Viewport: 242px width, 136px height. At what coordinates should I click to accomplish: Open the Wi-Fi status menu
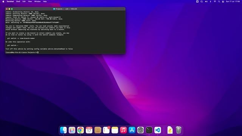pyautogui.click(x=215, y=2)
